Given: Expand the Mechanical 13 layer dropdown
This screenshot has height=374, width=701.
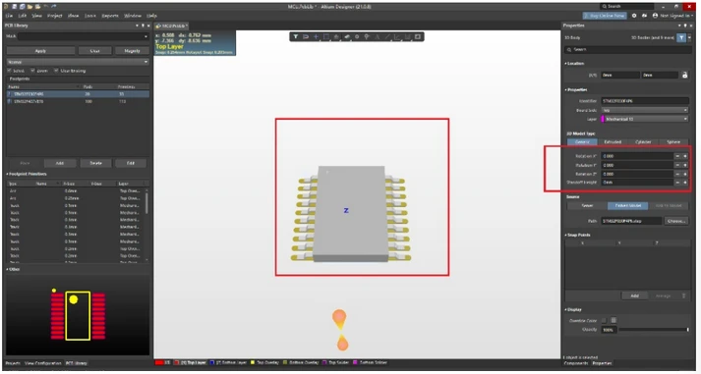Looking at the screenshot, I should coord(645,119).
